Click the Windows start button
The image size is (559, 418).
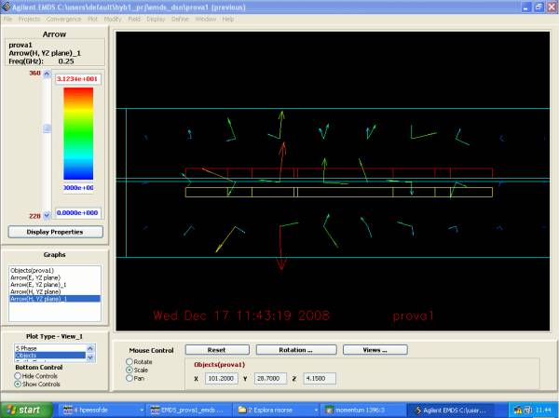pyautogui.click(x=26, y=411)
